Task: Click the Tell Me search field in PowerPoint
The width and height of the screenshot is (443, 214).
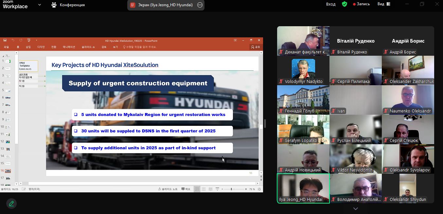Action: pos(140,47)
